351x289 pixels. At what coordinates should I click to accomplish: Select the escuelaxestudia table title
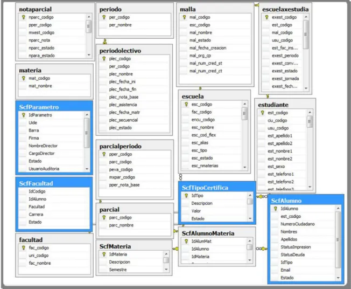(x=285, y=9)
